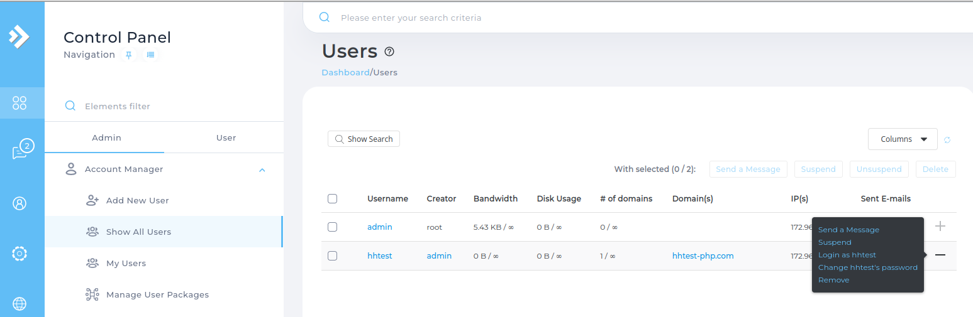
Task: Sort by Bandwidth column header
Action: 496,198
